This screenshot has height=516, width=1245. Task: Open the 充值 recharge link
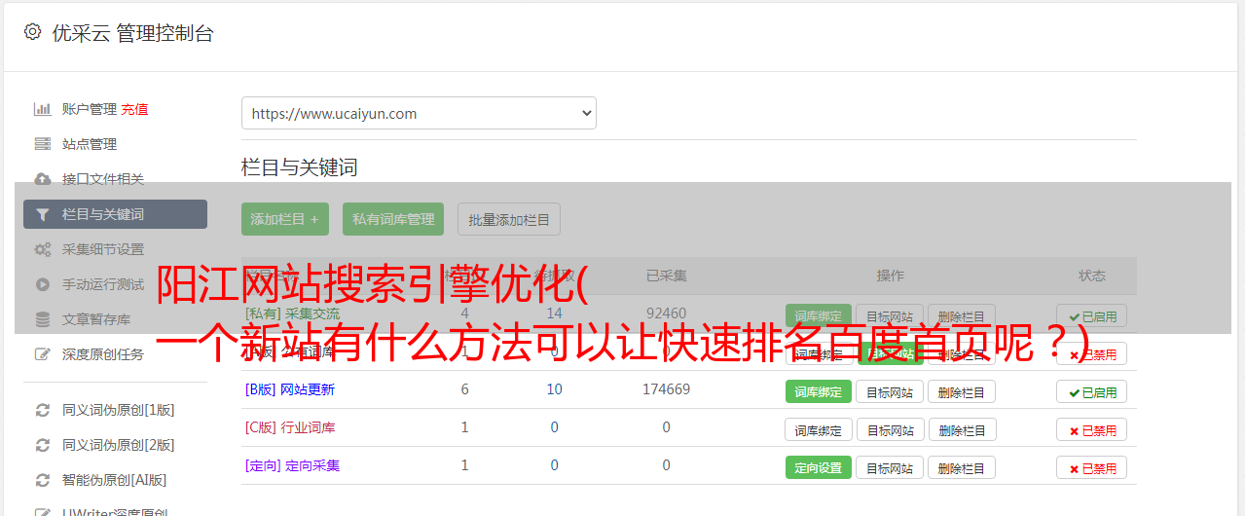pos(134,109)
